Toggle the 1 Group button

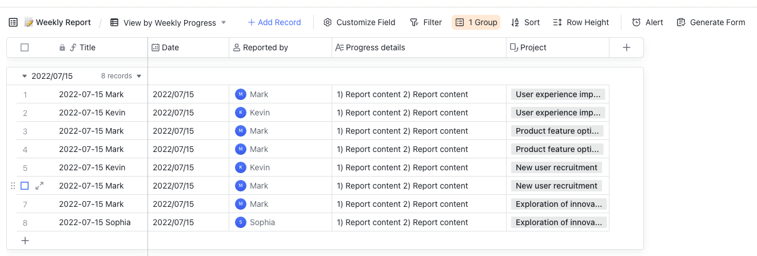[476, 22]
